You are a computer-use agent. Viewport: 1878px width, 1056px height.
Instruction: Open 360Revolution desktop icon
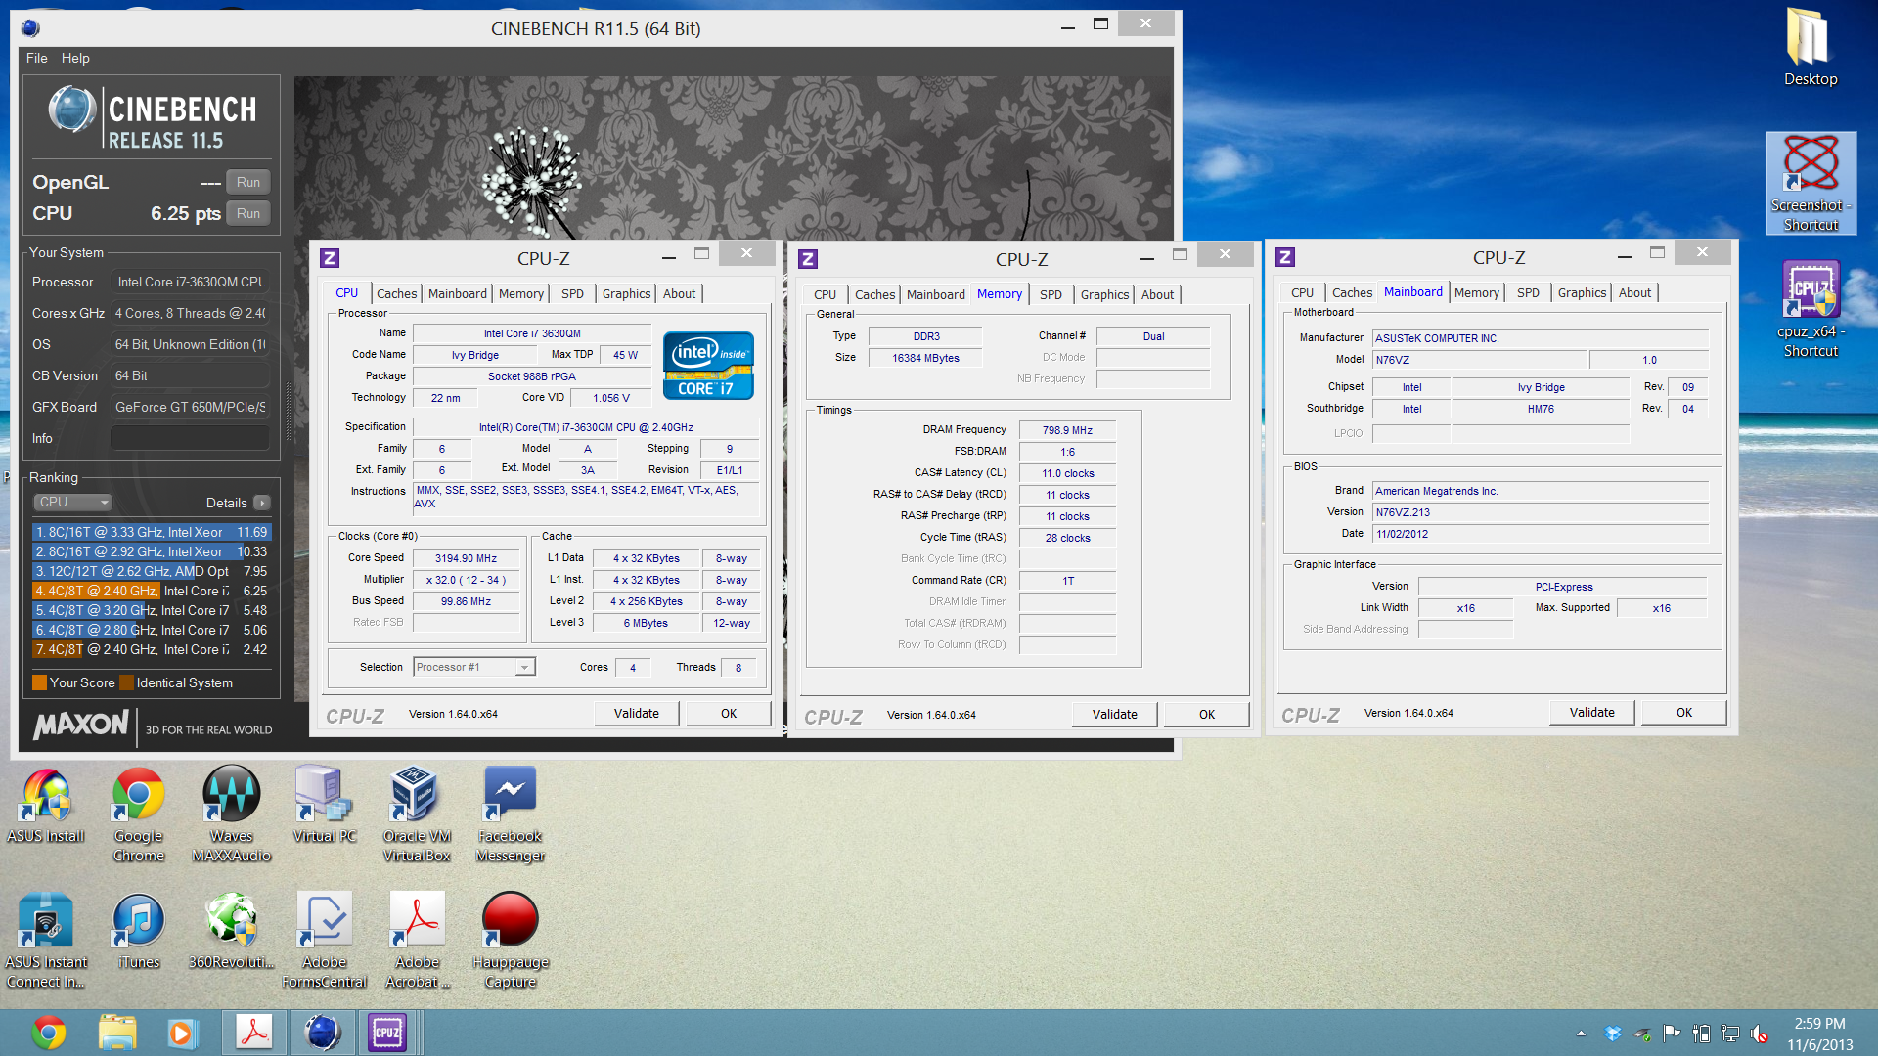(x=232, y=931)
